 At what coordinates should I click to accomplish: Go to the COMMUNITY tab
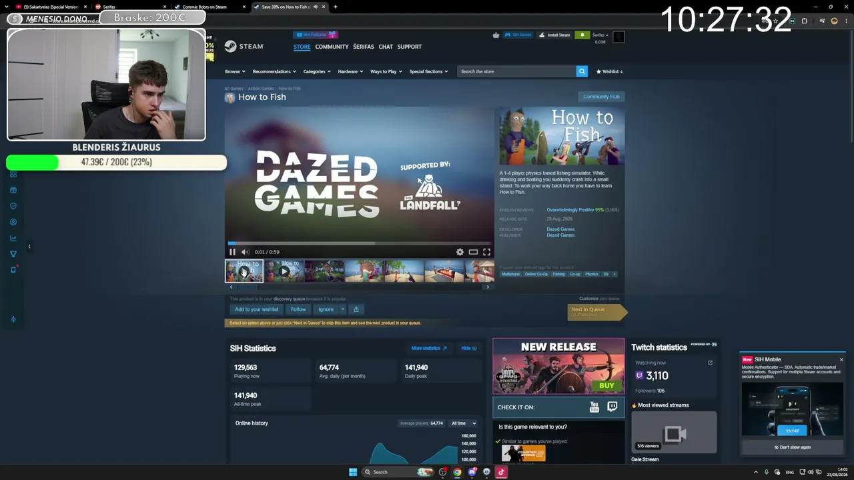(332, 47)
